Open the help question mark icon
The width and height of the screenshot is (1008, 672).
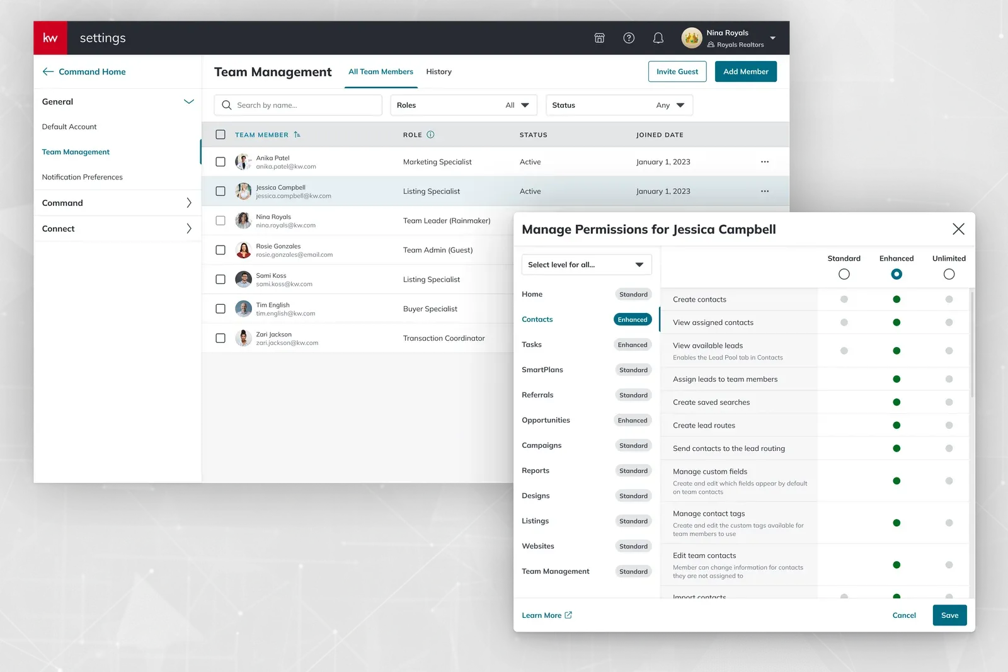pyautogui.click(x=629, y=38)
